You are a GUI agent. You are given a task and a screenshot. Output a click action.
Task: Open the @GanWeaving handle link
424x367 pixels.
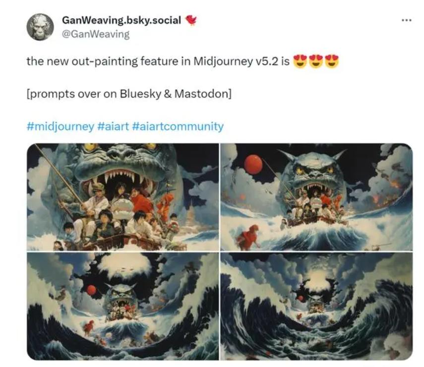pyautogui.click(x=96, y=34)
